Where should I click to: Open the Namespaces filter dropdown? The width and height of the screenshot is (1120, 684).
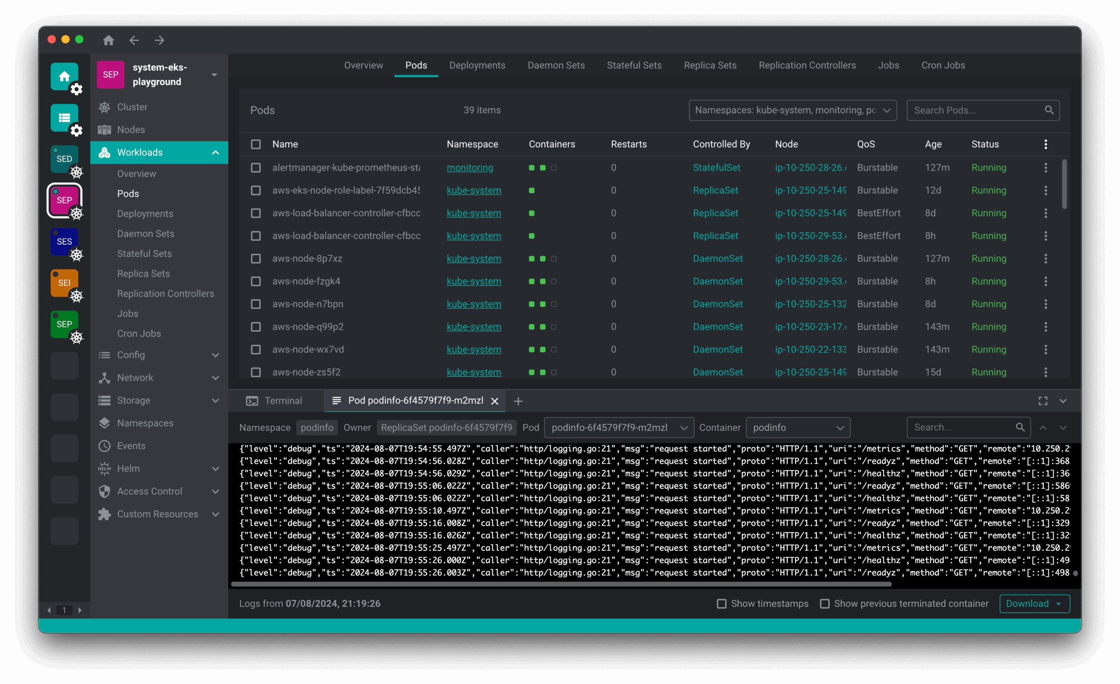pos(792,111)
